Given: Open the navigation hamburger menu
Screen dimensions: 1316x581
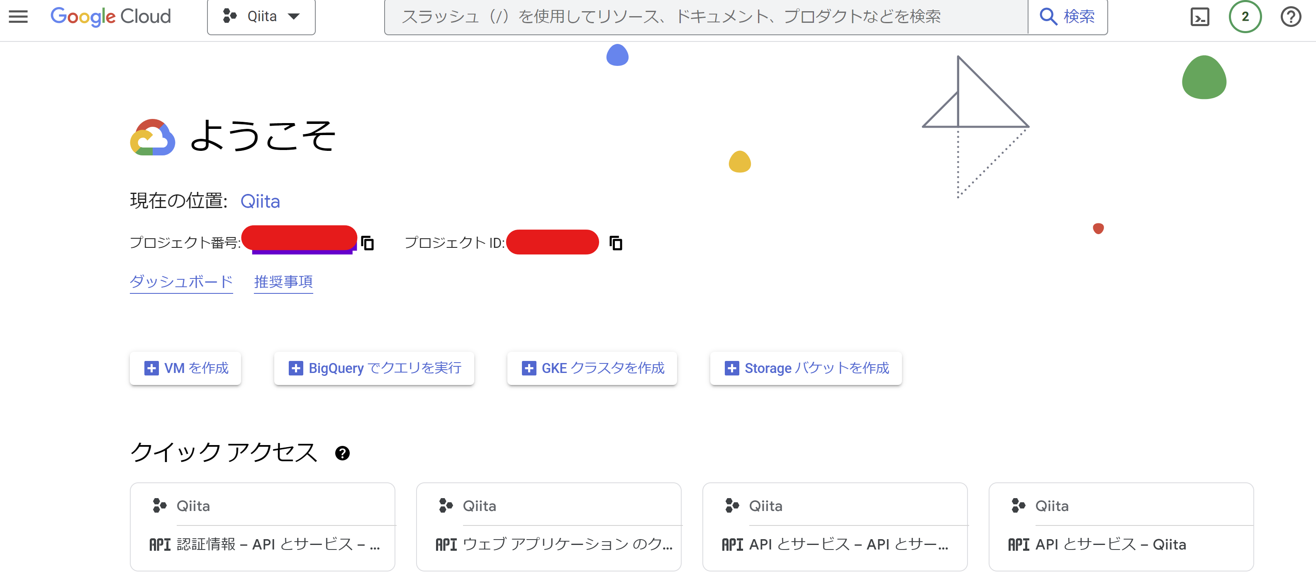Looking at the screenshot, I should [17, 16].
